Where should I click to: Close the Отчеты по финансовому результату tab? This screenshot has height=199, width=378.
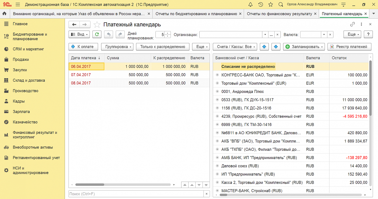point(315,14)
